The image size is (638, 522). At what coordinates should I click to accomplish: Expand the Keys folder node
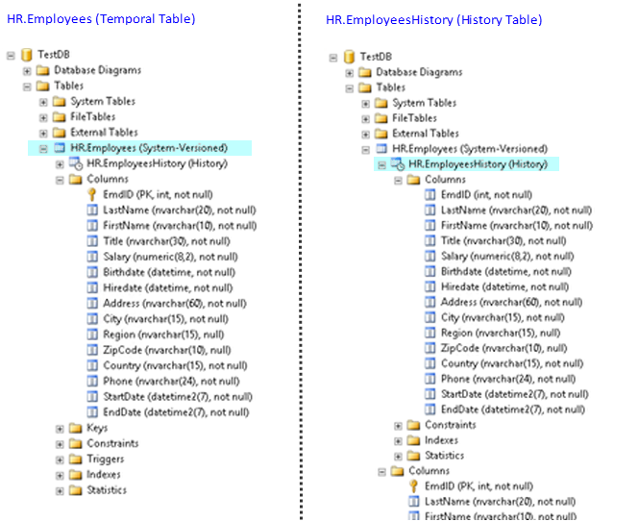(x=60, y=428)
